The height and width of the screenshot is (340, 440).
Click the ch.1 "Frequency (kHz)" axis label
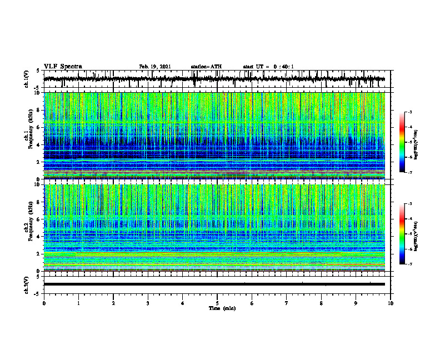(x=31, y=129)
